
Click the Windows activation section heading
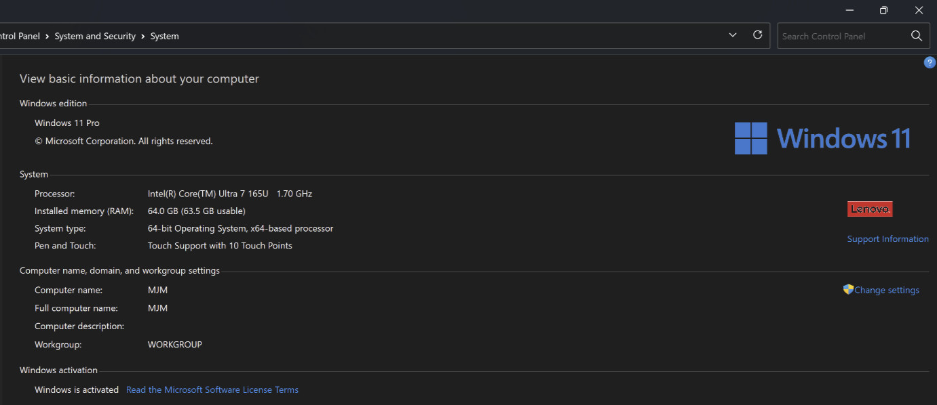click(58, 370)
